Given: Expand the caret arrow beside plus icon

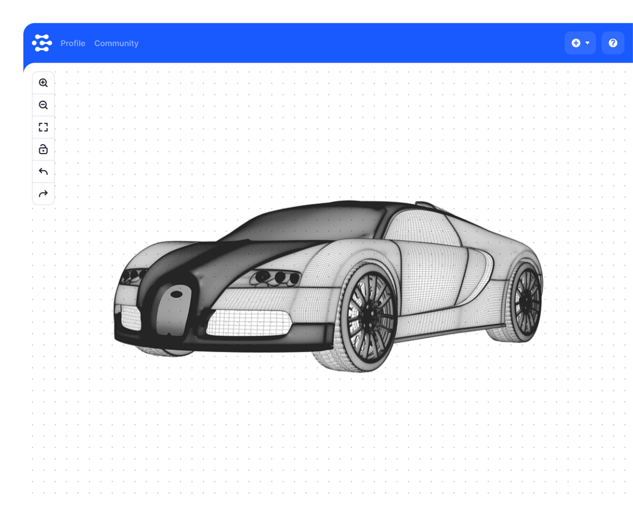Looking at the screenshot, I should click(x=587, y=43).
